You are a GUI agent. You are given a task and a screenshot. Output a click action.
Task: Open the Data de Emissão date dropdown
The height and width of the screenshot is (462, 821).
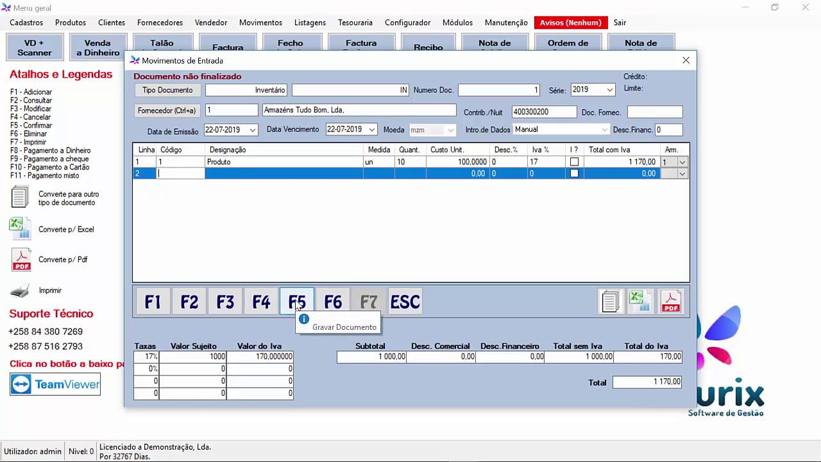coord(252,130)
